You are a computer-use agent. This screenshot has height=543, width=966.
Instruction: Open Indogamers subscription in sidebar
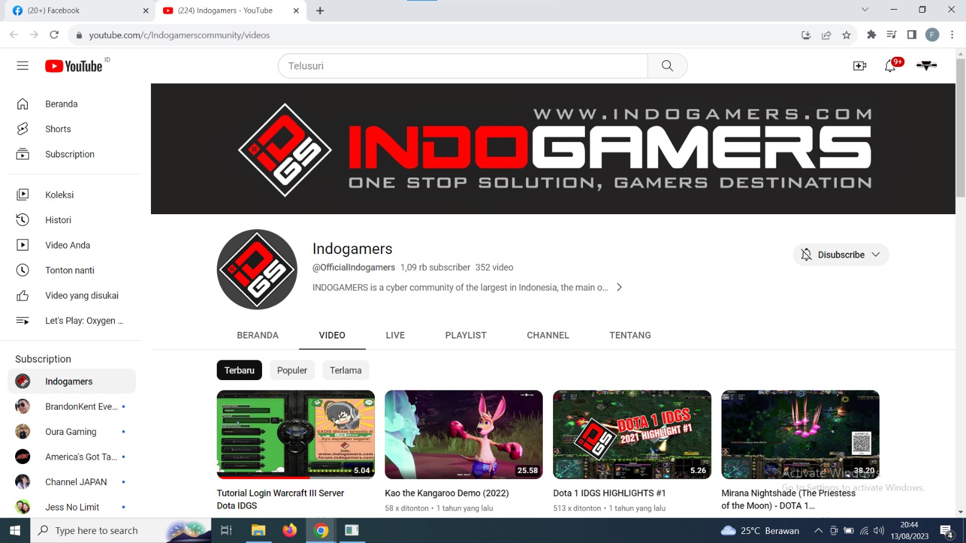(72, 381)
